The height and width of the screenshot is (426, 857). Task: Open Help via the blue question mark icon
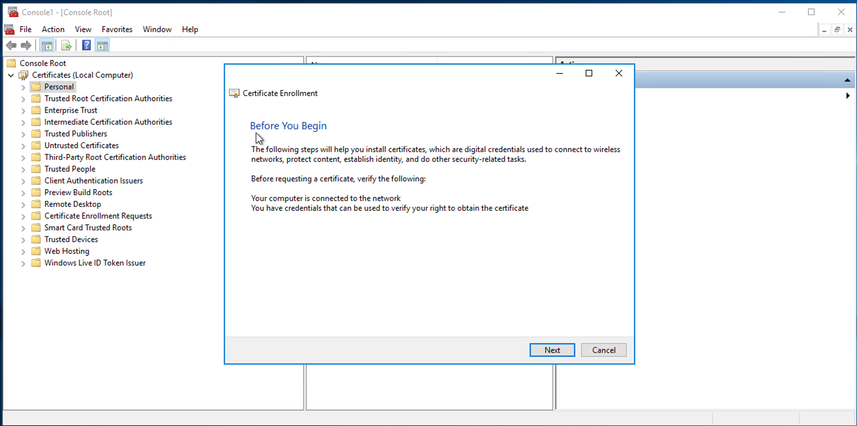pyautogui.click(x=86, y=45)
